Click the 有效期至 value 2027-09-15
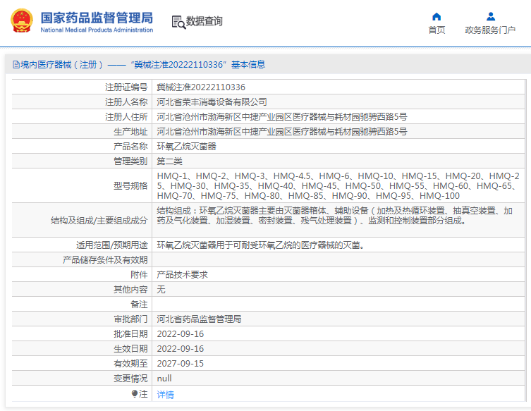Viewport: 531px width, 411px height. click(x=180, y=364)
